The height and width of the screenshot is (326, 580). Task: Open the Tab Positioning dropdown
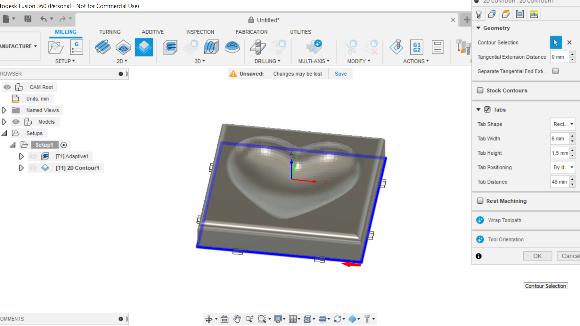(x=562, y=167)
